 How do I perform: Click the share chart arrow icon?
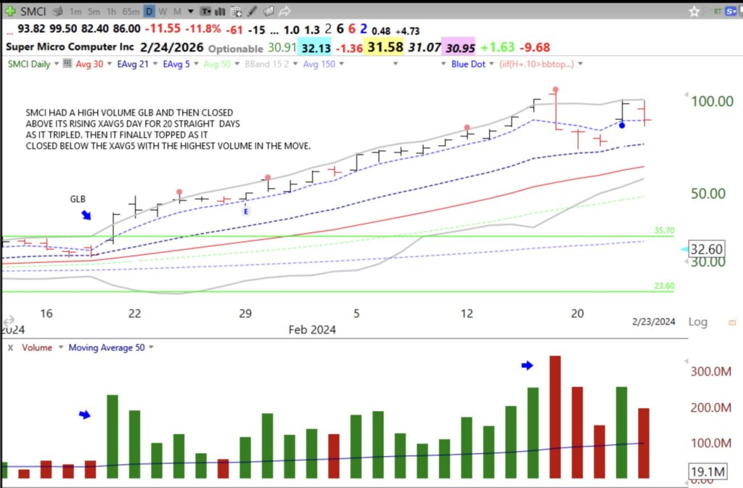click(284, 11)
